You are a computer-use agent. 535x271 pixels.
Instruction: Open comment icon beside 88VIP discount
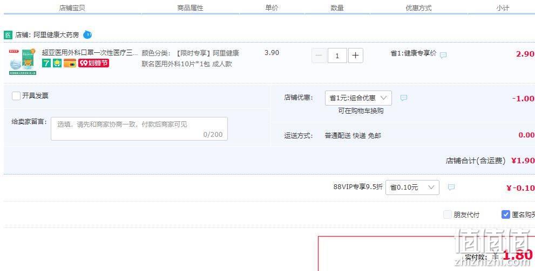[451, 187]
